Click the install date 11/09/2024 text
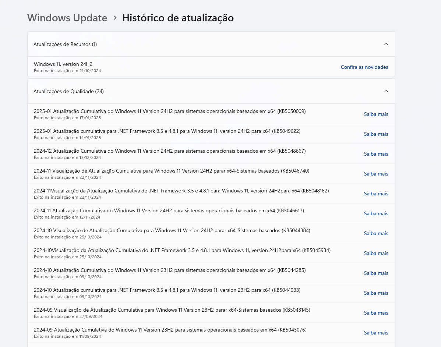 click(90, 336)
